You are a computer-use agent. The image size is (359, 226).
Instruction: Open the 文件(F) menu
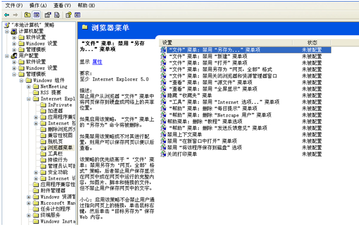pos(13,5)
